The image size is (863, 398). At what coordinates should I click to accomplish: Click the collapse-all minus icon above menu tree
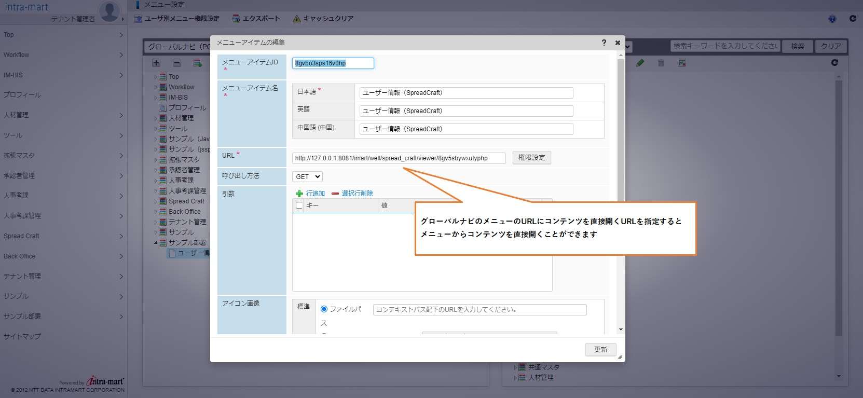tap(177, 63)
